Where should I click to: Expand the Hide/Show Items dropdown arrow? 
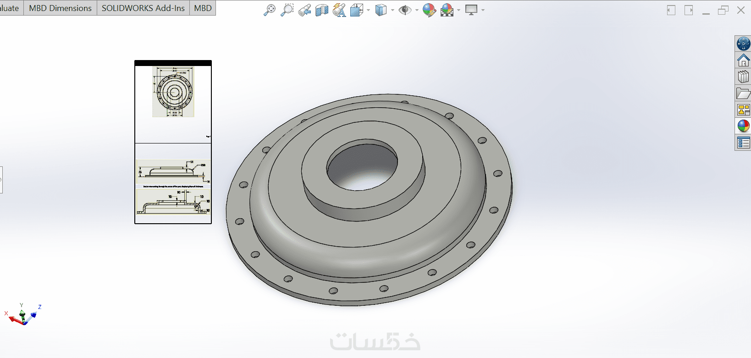416,10
